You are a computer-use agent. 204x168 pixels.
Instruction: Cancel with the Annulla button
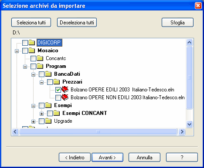(x=144, y=158)
